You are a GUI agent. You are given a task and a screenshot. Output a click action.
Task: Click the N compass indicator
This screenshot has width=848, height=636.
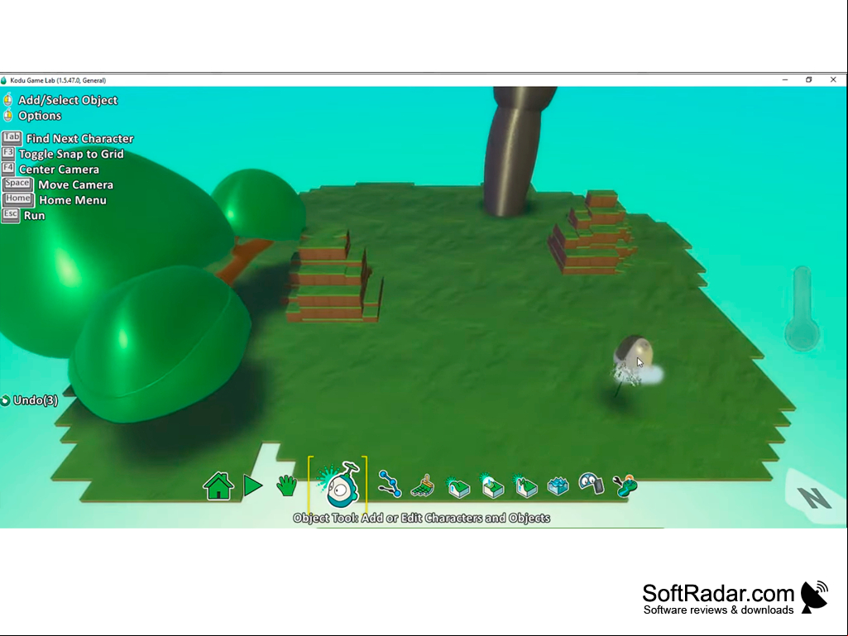point(814,498)
